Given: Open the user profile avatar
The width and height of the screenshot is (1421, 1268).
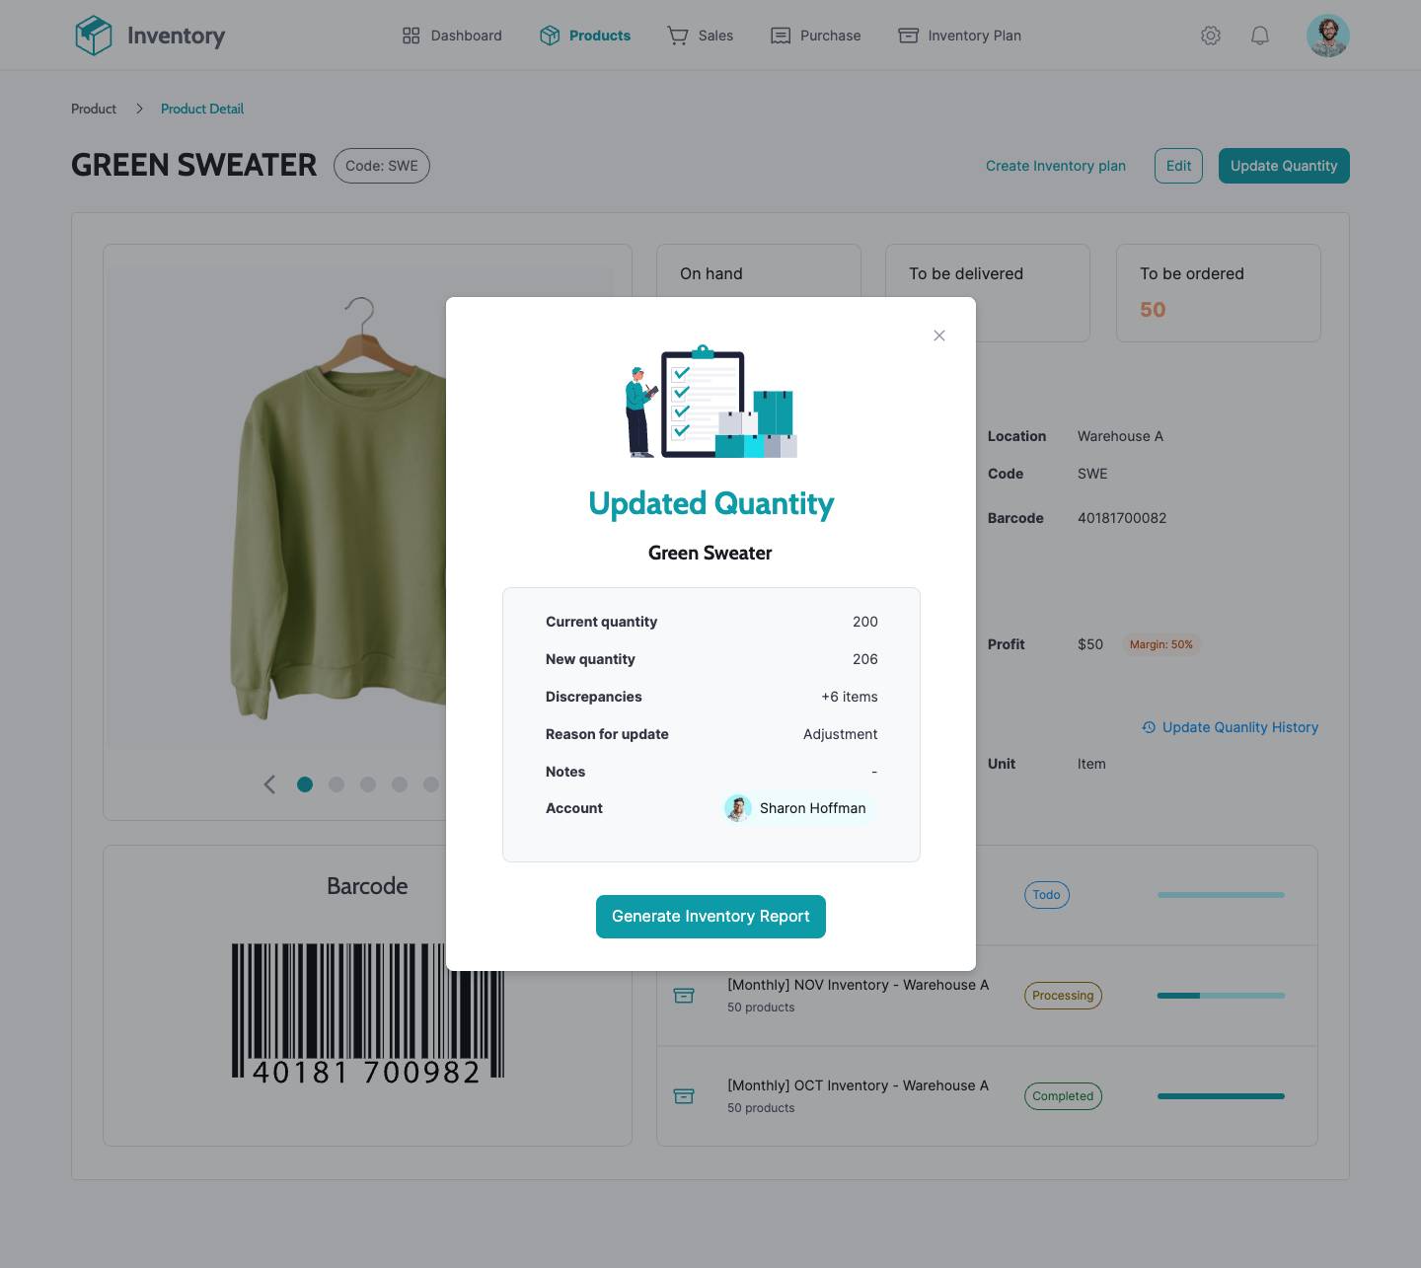Looking at the screenshot, I should click(1328, 36).
